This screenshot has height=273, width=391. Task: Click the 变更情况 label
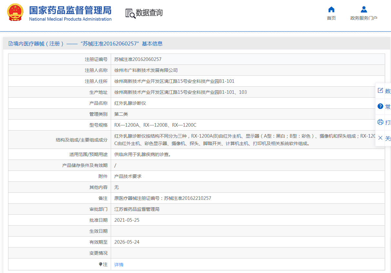point(98,253)
